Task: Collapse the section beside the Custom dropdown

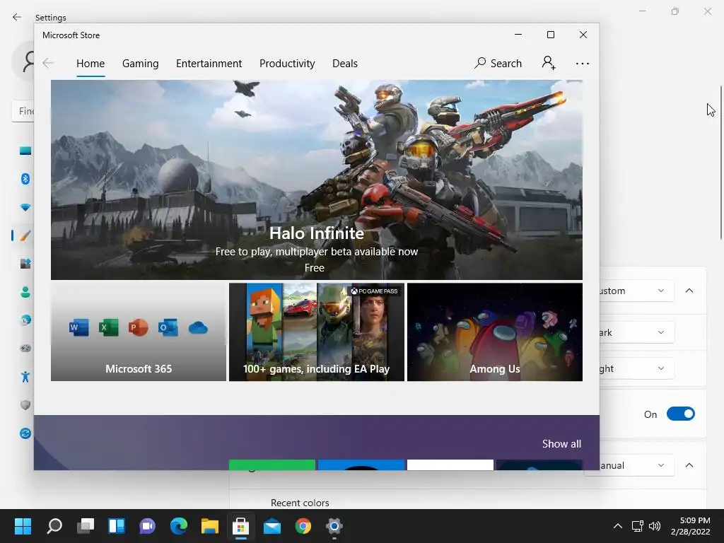Action: point(689,291)
